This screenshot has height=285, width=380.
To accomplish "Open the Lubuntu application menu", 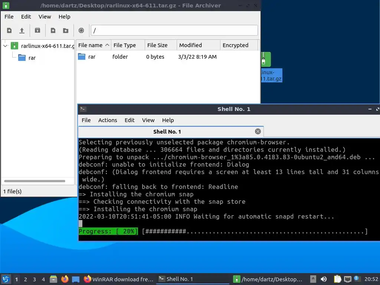I will point(6,279).
